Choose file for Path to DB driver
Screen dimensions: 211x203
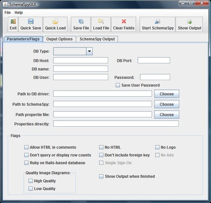point(167,94)
